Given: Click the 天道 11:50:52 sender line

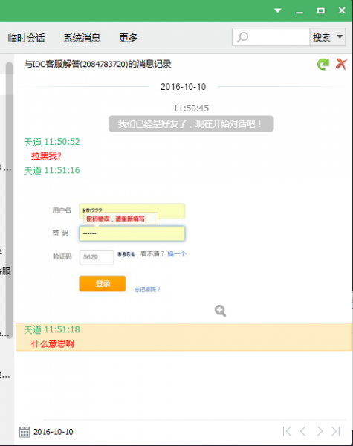Looking at the screenshot, I should tap(52, 142).
